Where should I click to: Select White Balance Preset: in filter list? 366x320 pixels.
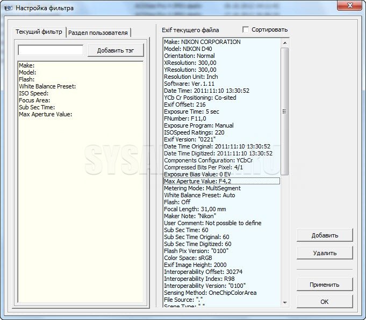click(x=47, y=86)
